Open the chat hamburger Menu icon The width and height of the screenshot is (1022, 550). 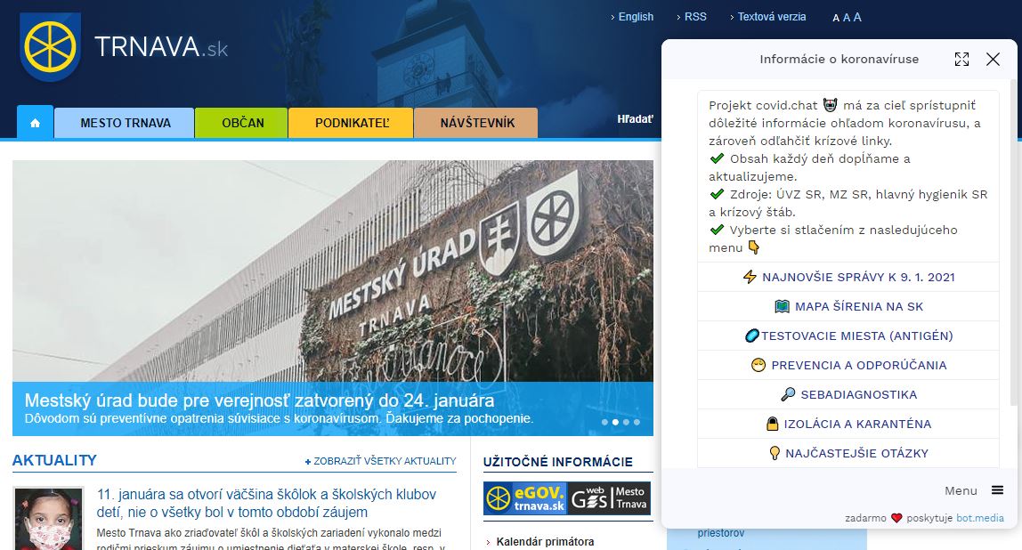pos(997,490)
